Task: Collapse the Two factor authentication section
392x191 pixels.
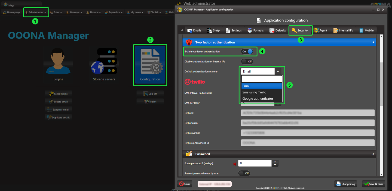Action: coord(373,42)
